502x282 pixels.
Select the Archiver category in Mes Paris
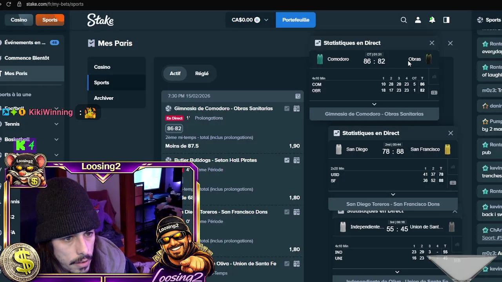click(116, 98)
